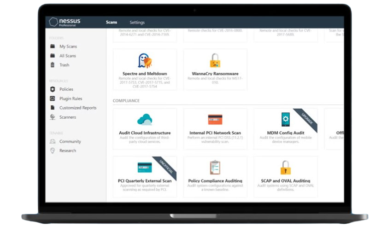Click the Audit Cloud Infrastructure cloud icon
Screen dimensions: 370x226
pyautogui.click(x=145, y=119)
